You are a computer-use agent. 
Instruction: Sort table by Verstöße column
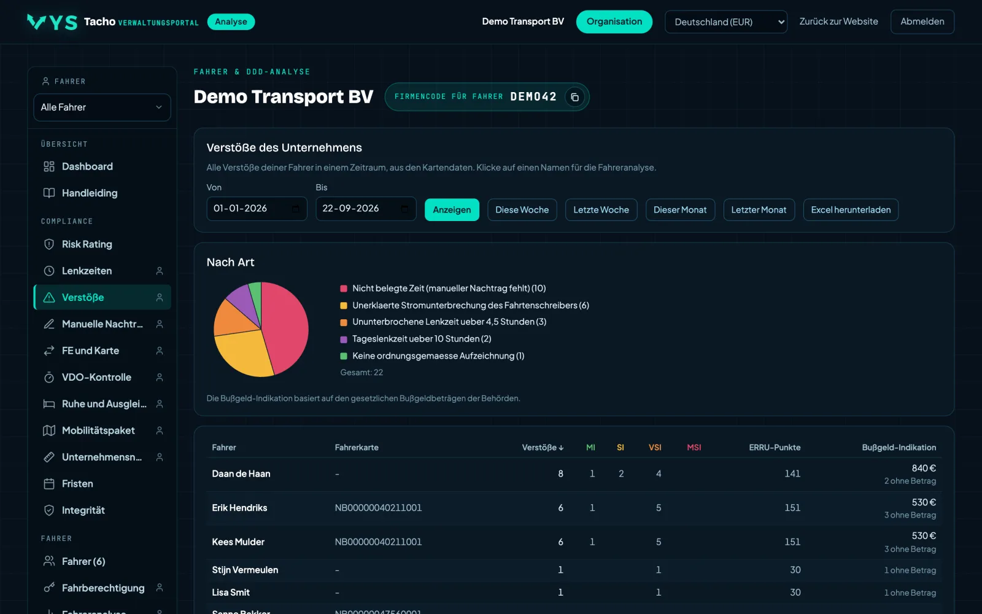click(543, 448)
